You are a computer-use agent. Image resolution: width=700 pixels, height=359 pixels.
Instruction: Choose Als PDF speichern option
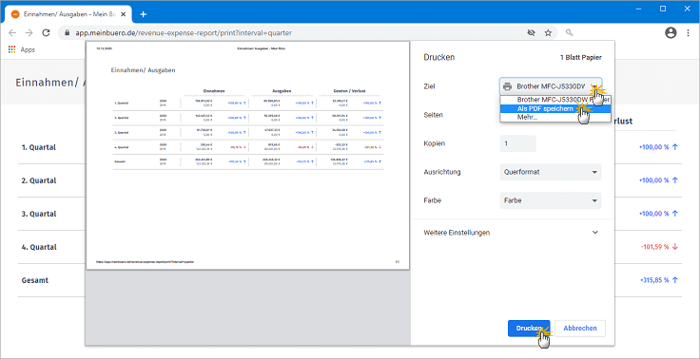555,108
